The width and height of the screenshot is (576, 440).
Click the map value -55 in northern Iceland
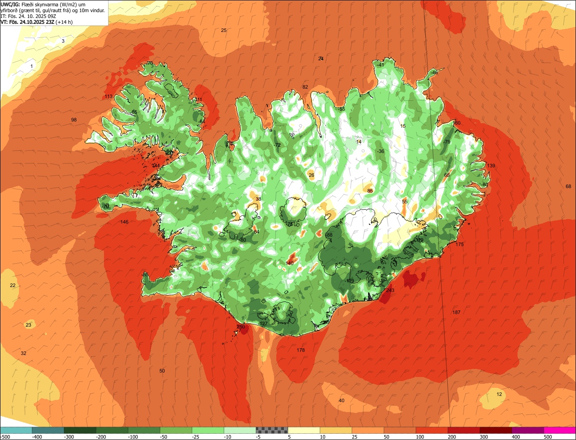point(342,109)
